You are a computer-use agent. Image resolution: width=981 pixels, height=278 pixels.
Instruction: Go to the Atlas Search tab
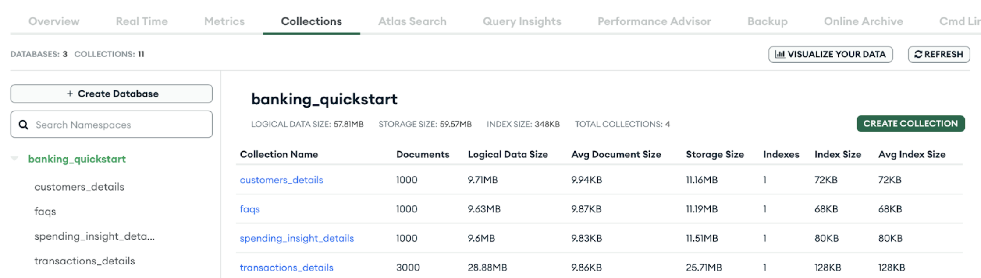[x=412, y=21]
